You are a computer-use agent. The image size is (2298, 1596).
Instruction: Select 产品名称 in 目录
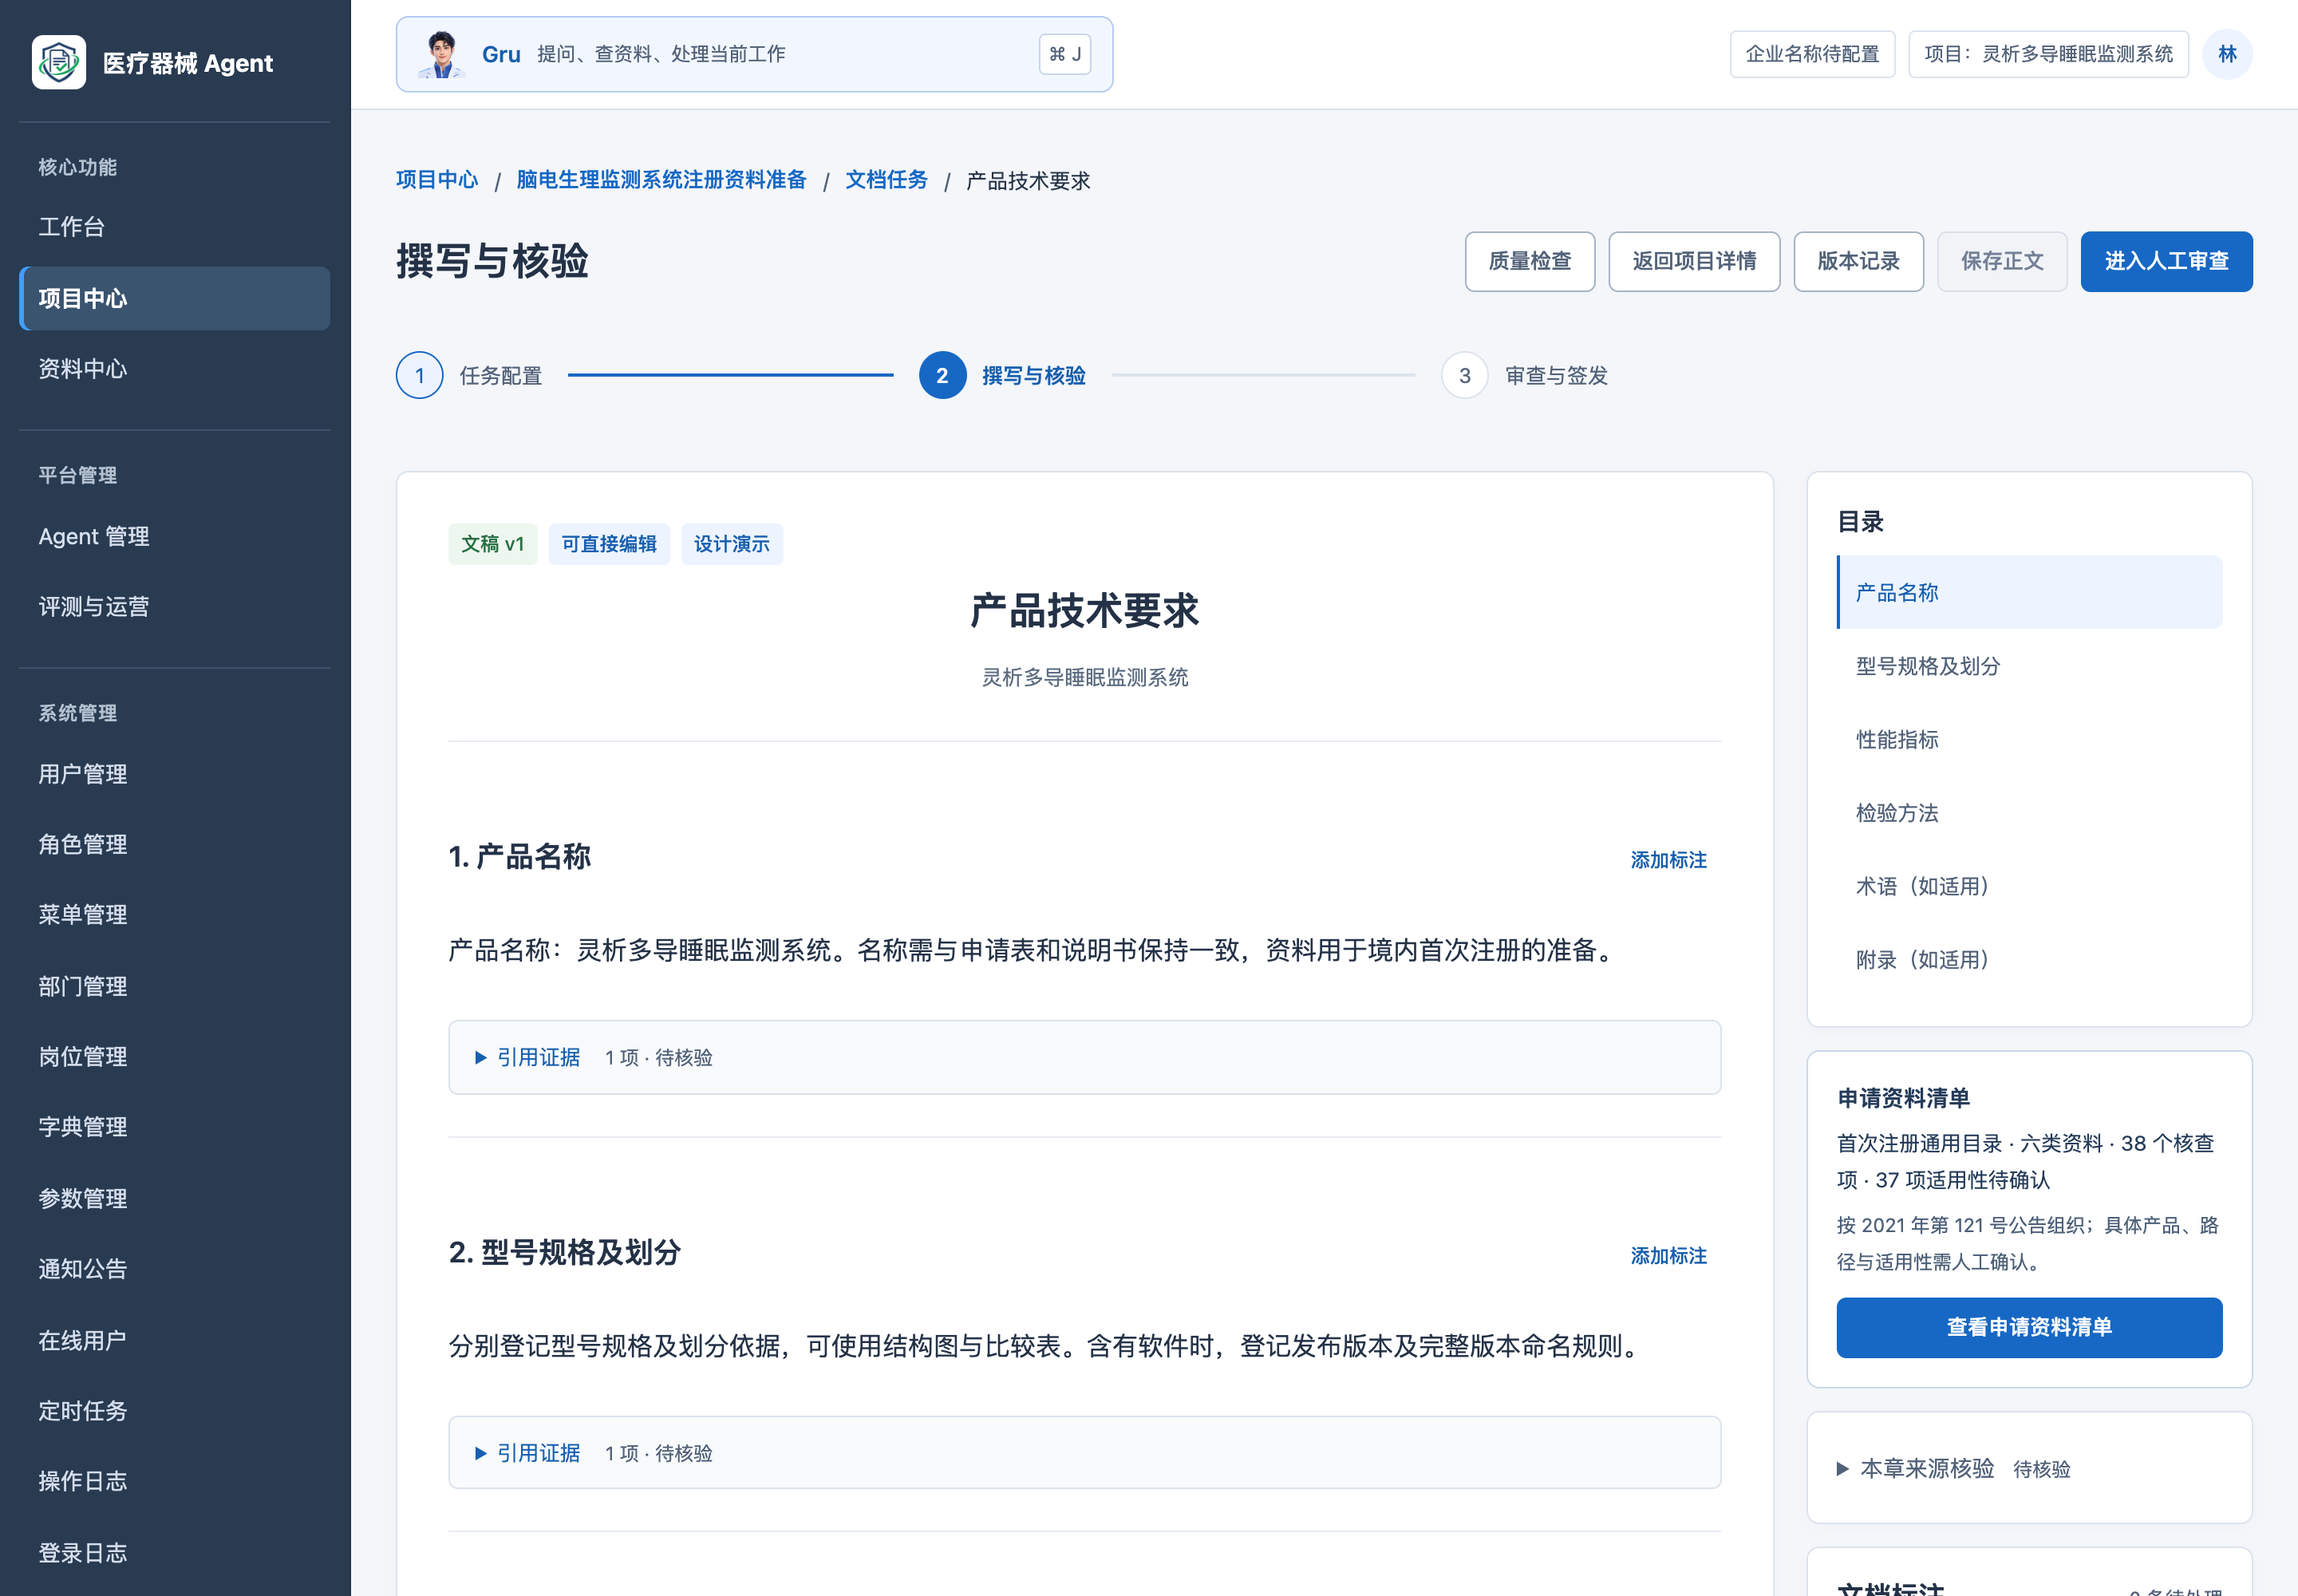coord(2029,592)
